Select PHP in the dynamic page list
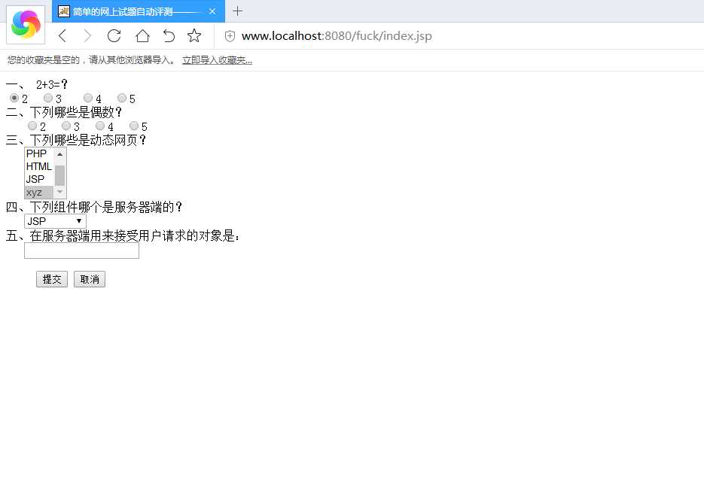This screenshot has width=704, height=489. tap(39, 153)
